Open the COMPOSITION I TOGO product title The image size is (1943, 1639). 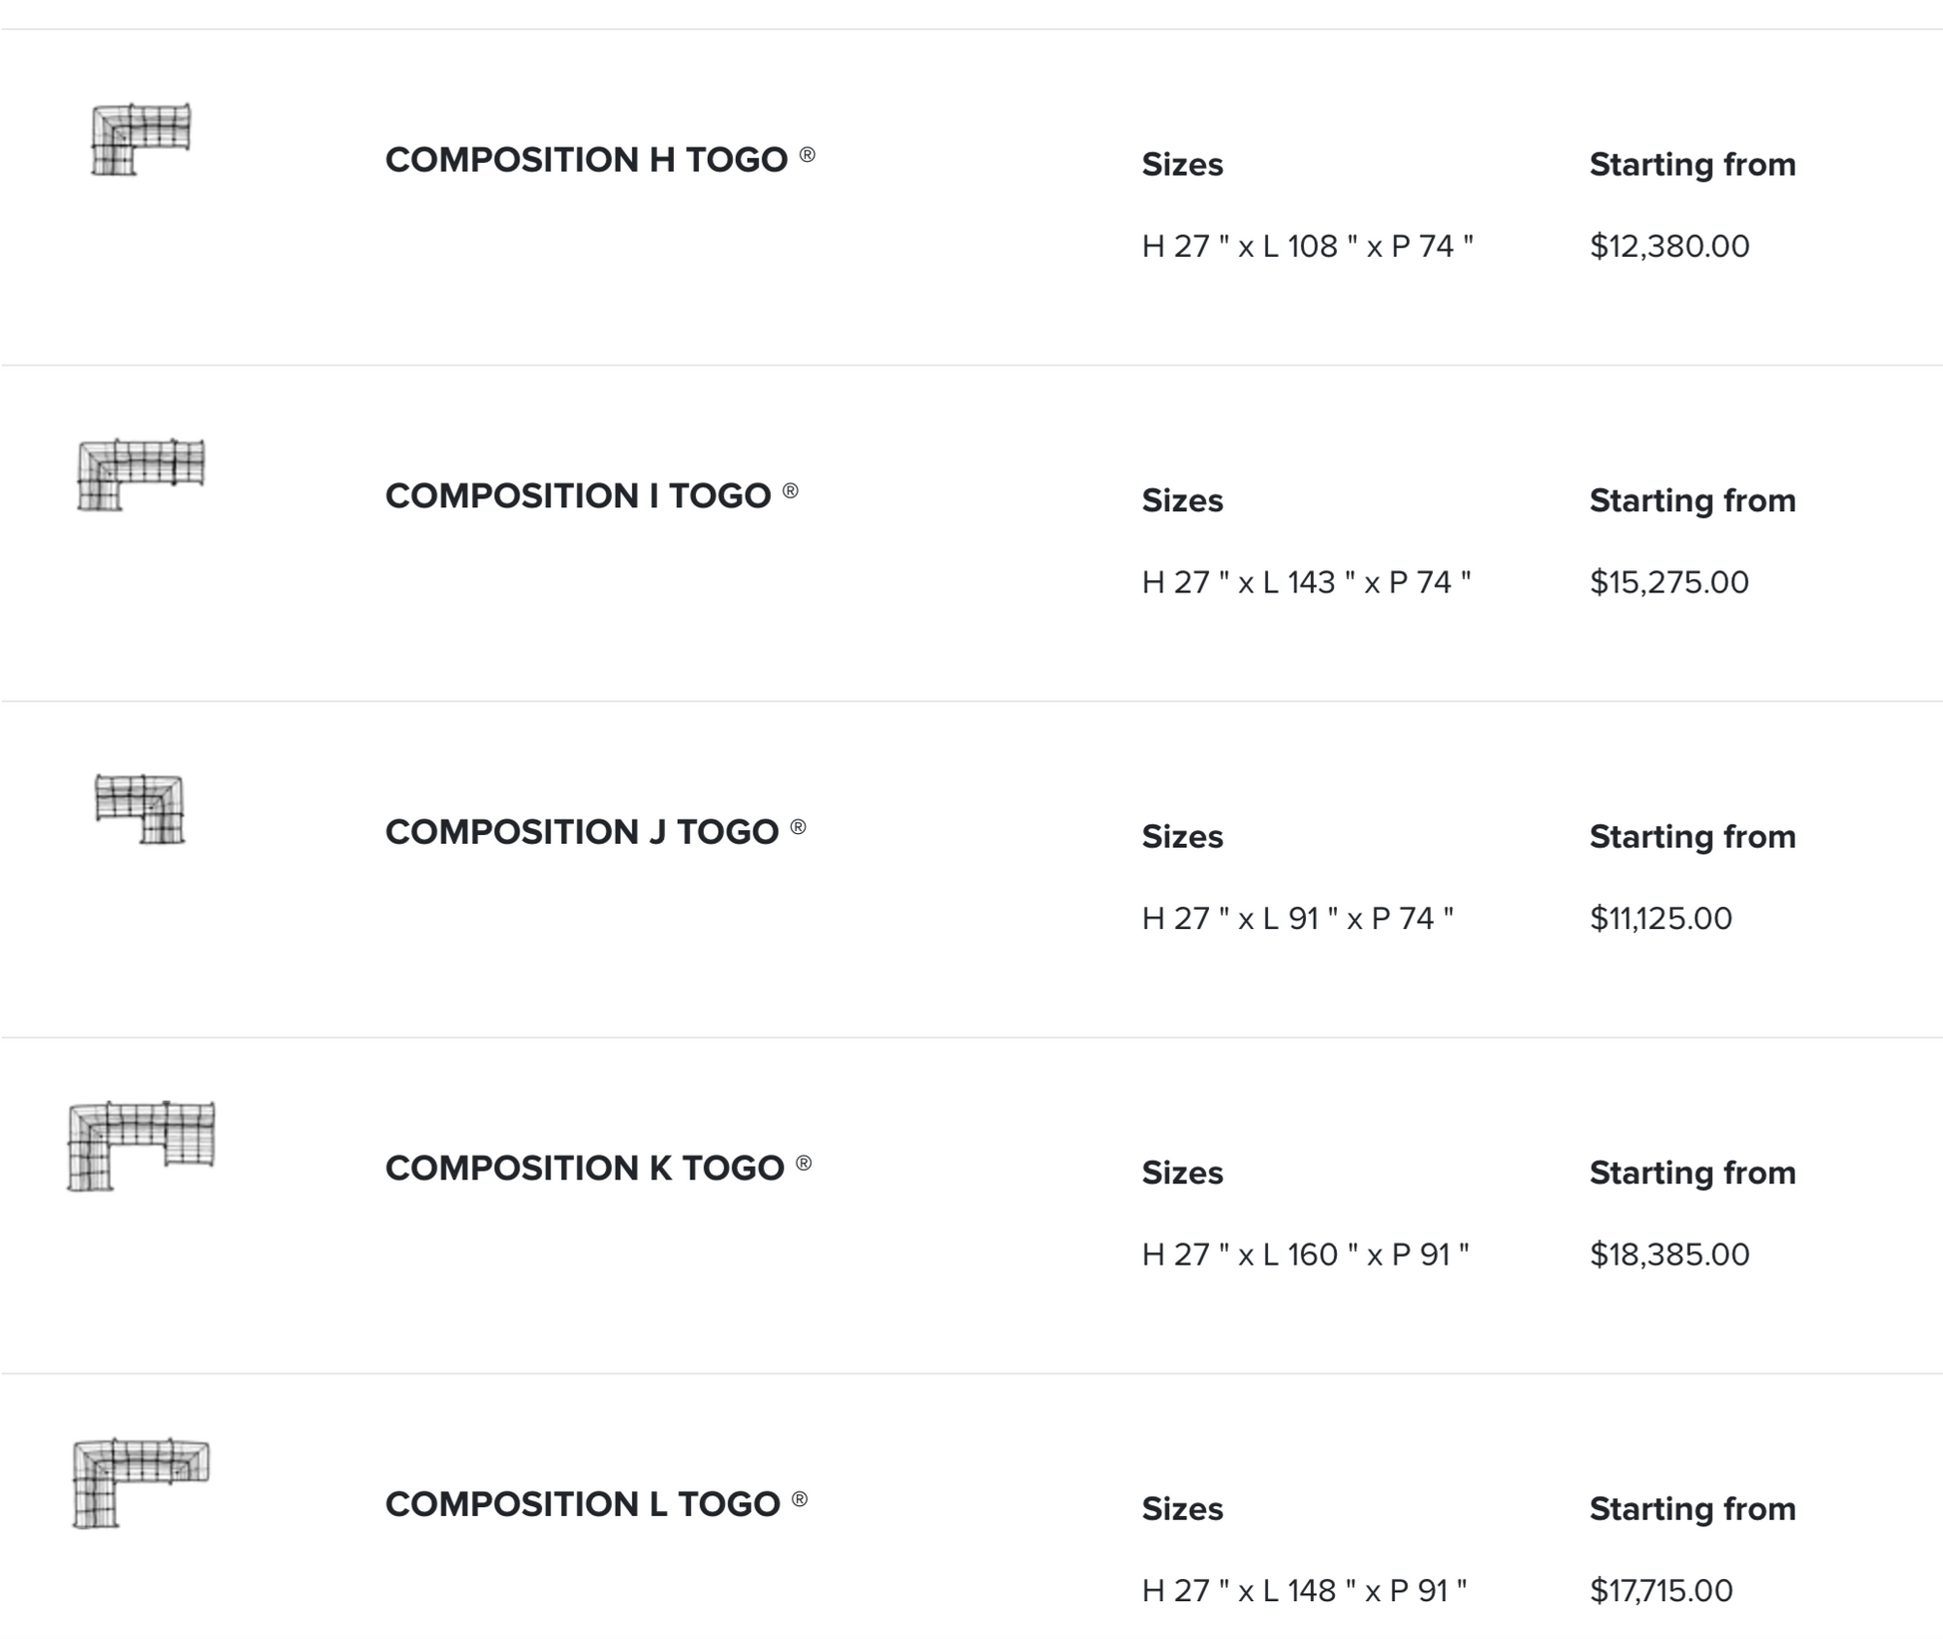pos(578,495)
